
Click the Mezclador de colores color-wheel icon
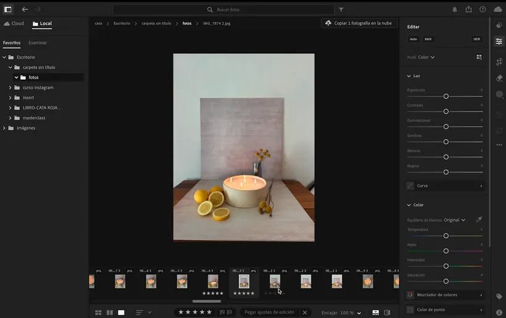[410, 295]
